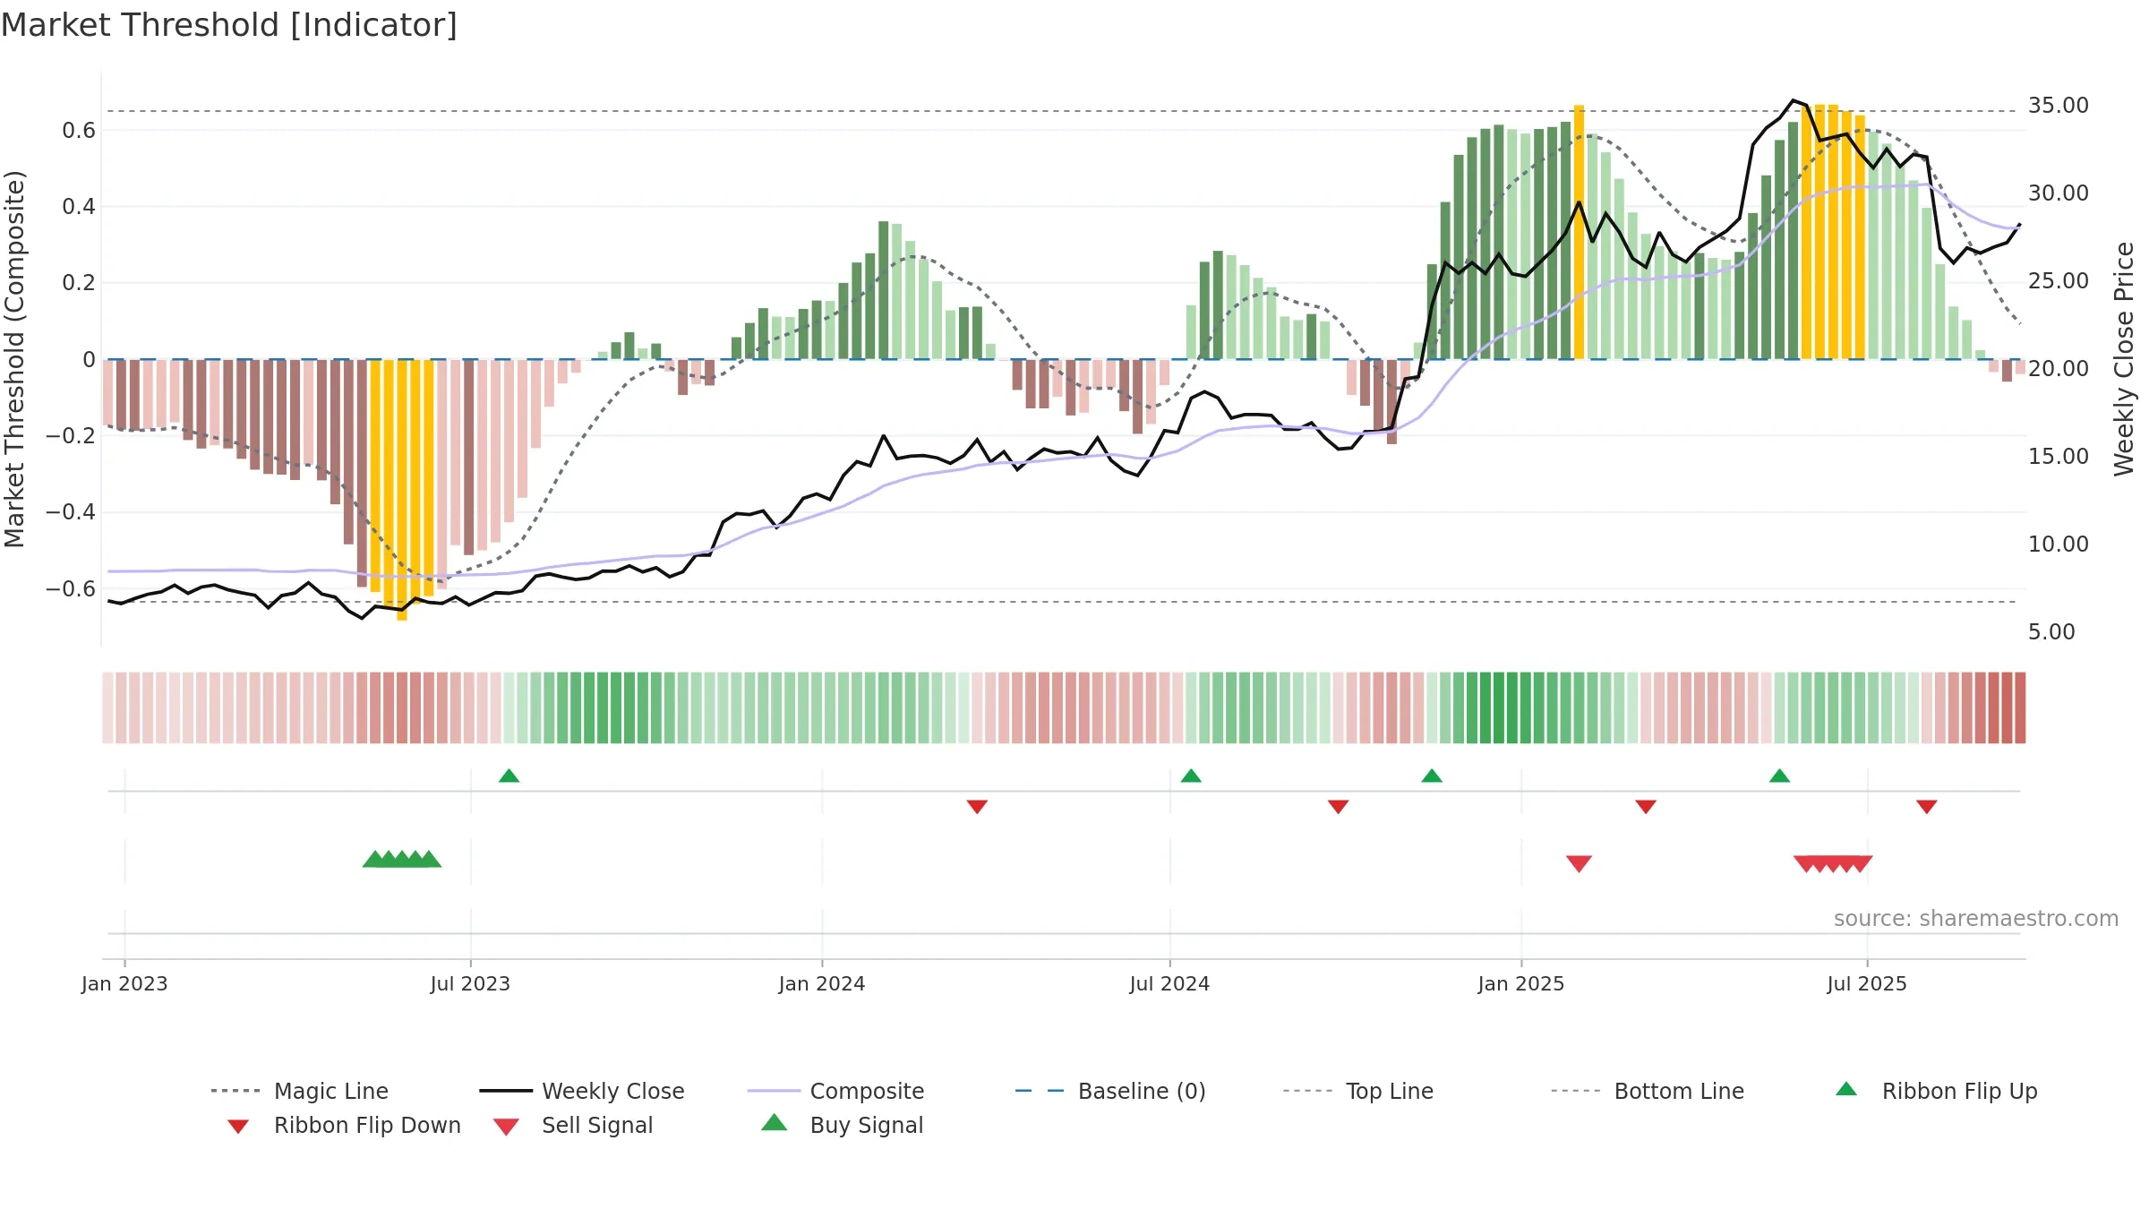
Task: Toggle the Buy Signal legend entry
Action: pos(842,1125)
